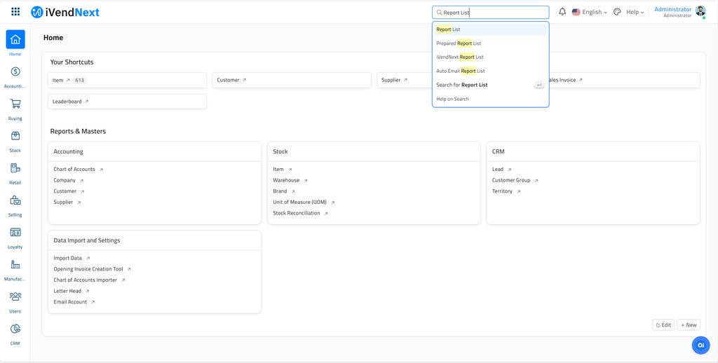Click the enter-key icon beside Search for Report List
This screenshot has width=718, height=363.
[x=539, y=85]
